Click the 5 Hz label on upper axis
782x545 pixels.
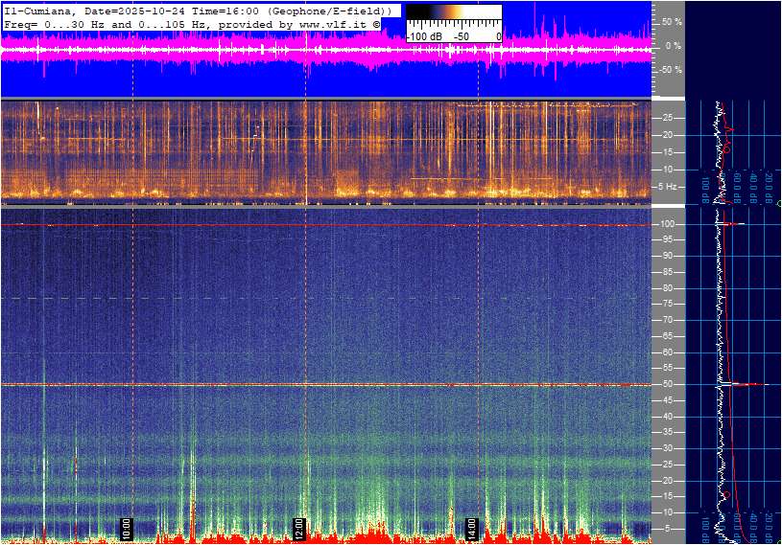click(x=669, y=186)
